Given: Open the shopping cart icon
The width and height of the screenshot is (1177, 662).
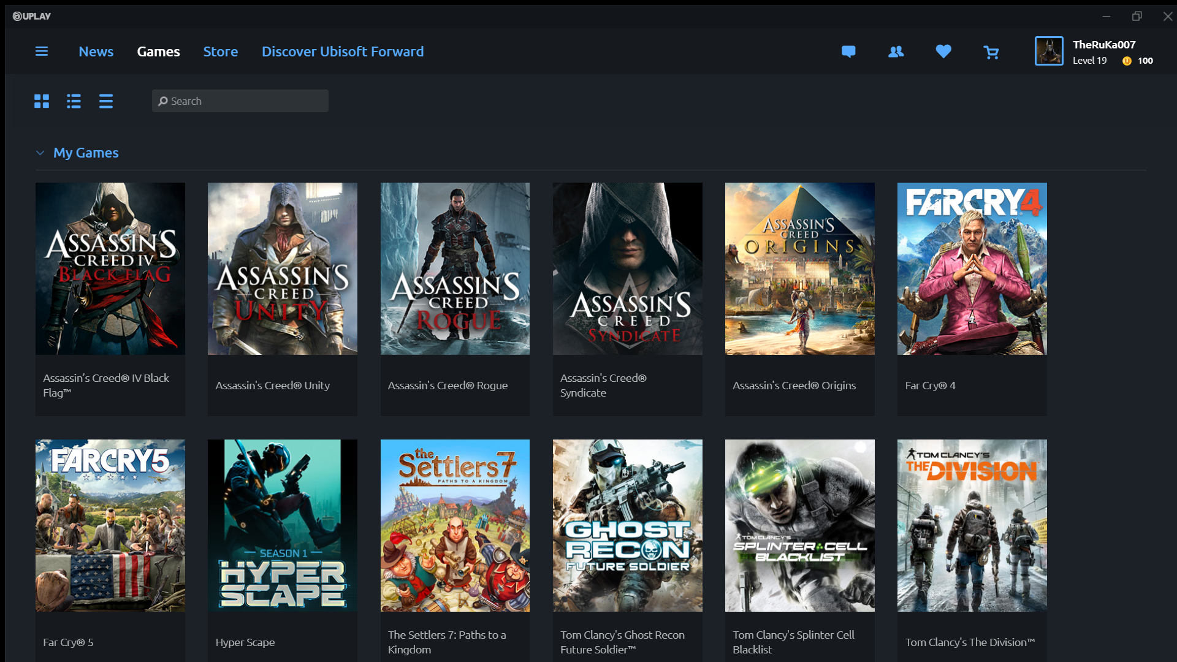Looking at the screenshot, I should click(x=991, y=53).
